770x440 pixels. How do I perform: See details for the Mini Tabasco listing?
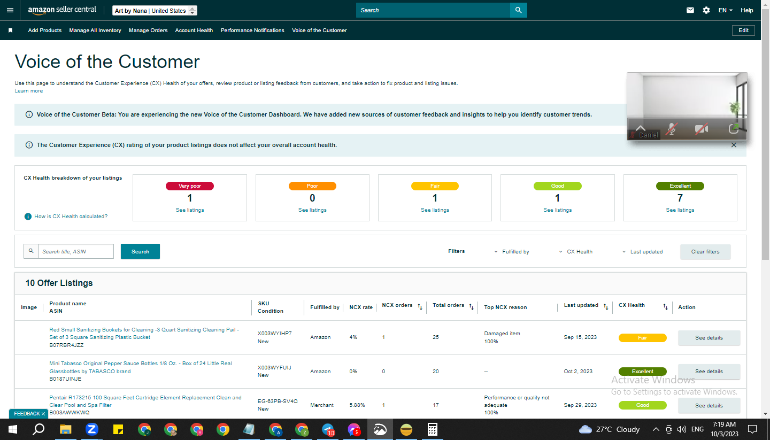[x=709, y=372]
